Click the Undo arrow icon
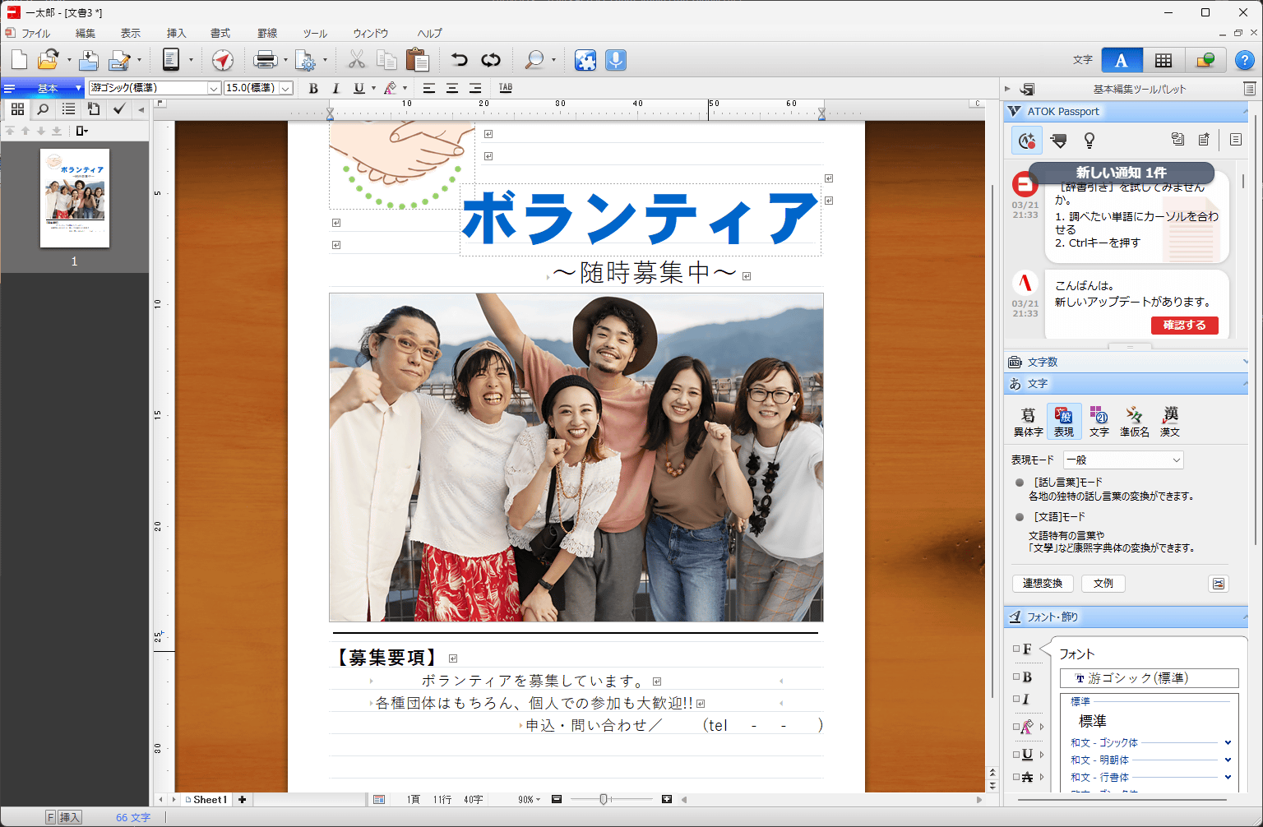The image size is (1263, 827). [459, 60]
